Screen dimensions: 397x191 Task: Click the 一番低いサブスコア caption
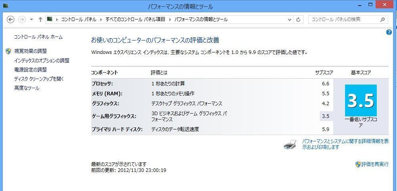pos(361,122)
